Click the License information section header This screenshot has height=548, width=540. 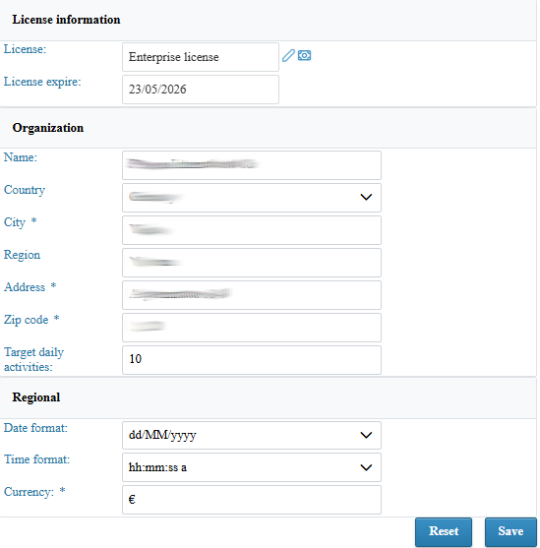pyautogui.click(x=67, y=20)
